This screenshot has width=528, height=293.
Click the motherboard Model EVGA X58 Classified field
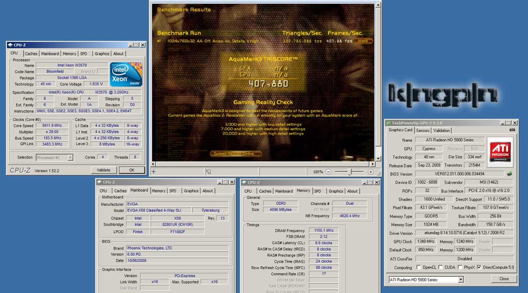click(x=158, y=211)
